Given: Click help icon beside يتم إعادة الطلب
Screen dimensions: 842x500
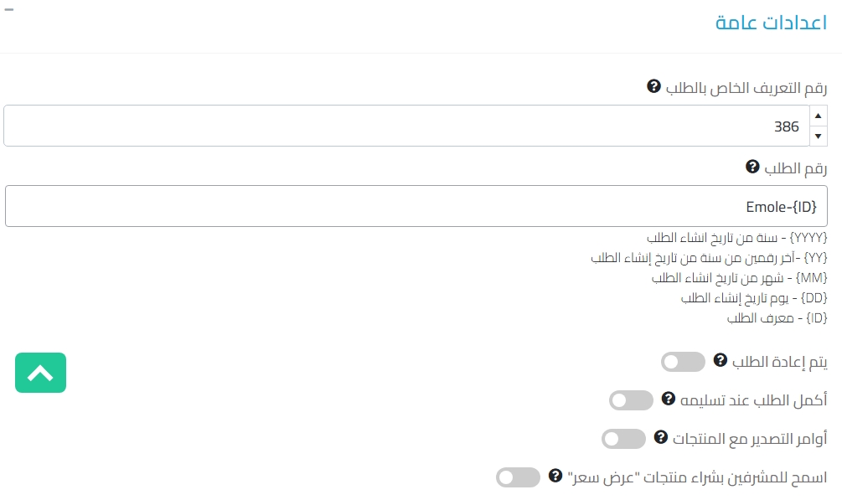Looking at the screenshot, I should pyautogui.click(x=720, y=360).
